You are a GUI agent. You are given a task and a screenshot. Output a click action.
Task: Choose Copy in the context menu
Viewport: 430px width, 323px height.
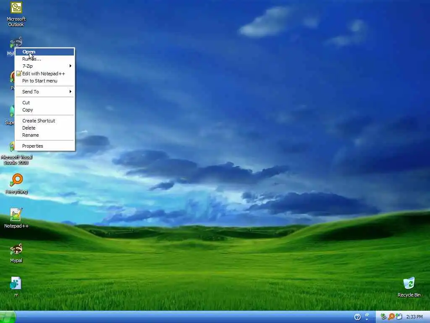pyautogui.click(x=45, y=110)
